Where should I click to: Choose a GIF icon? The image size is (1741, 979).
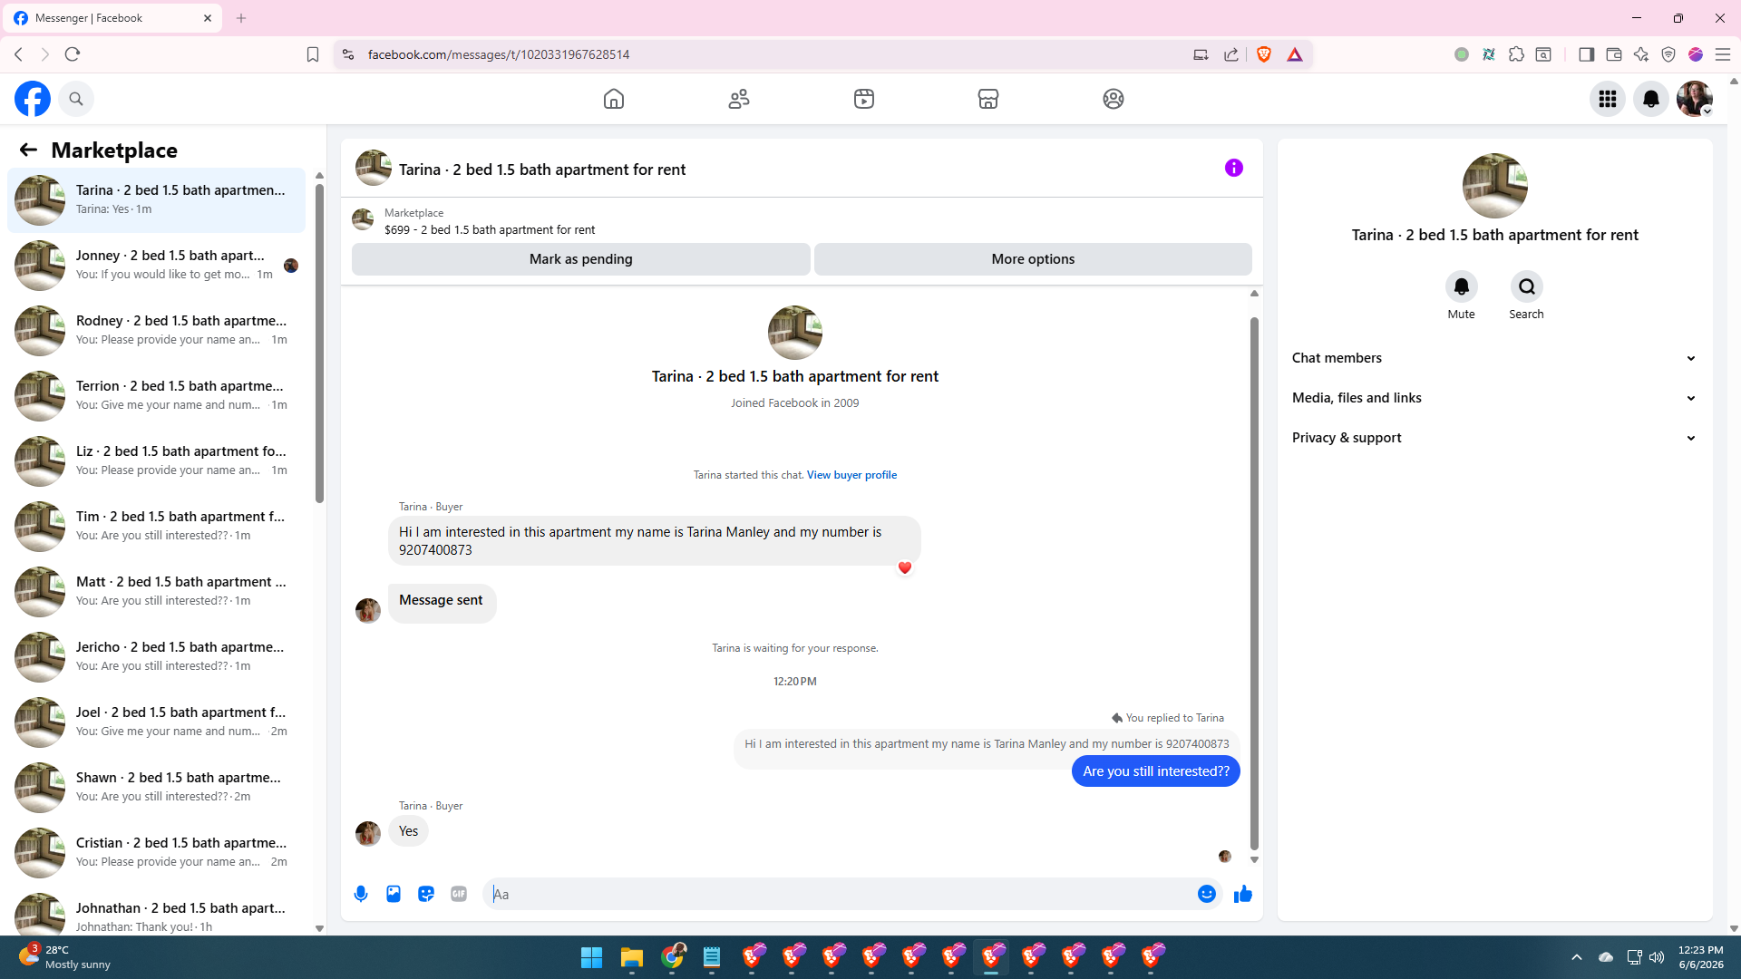(x=459, y=894)
